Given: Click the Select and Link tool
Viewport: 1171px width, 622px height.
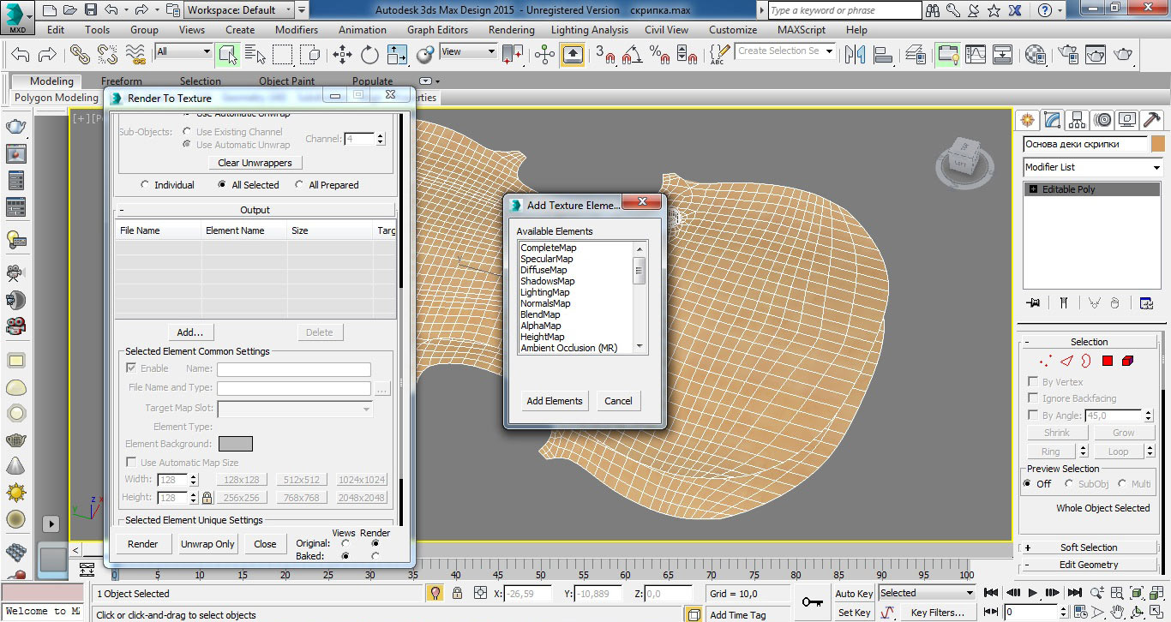Looking at the screenshot, I should click(x=80, y=55).
